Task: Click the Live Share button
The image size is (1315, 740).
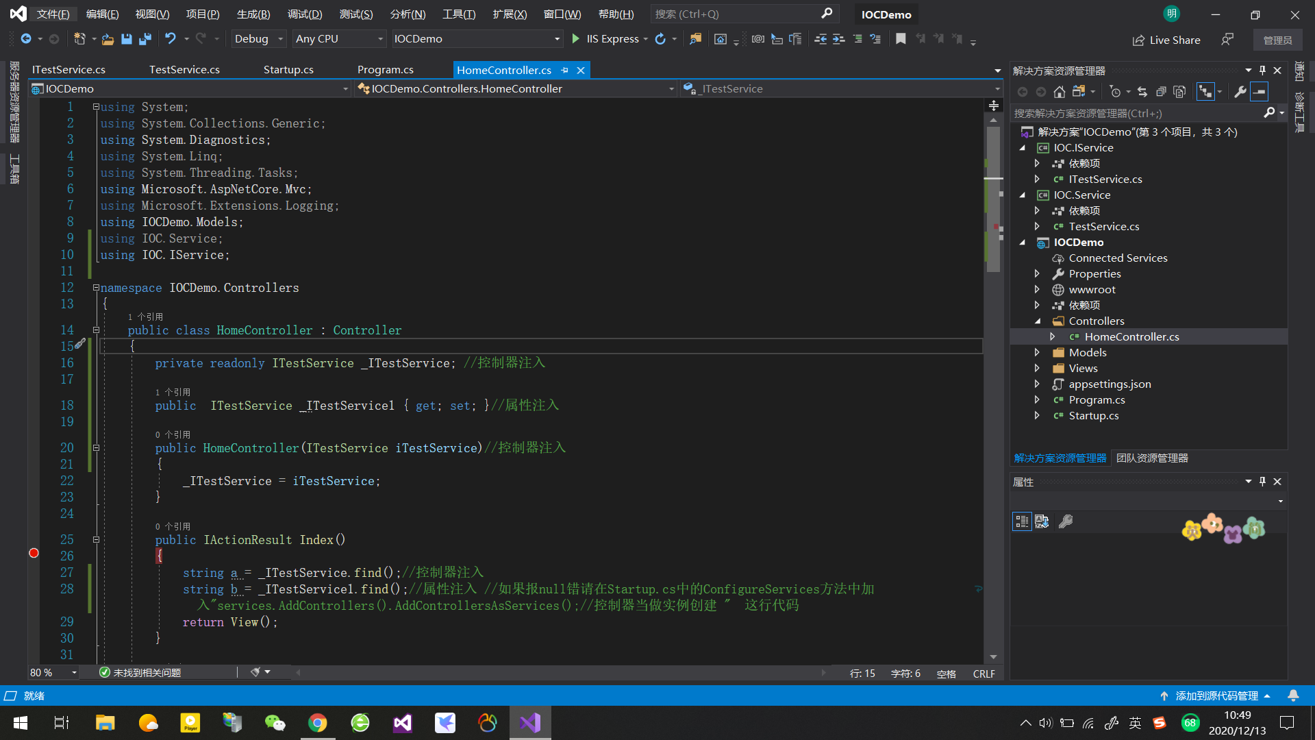Action: (1166, 40)
